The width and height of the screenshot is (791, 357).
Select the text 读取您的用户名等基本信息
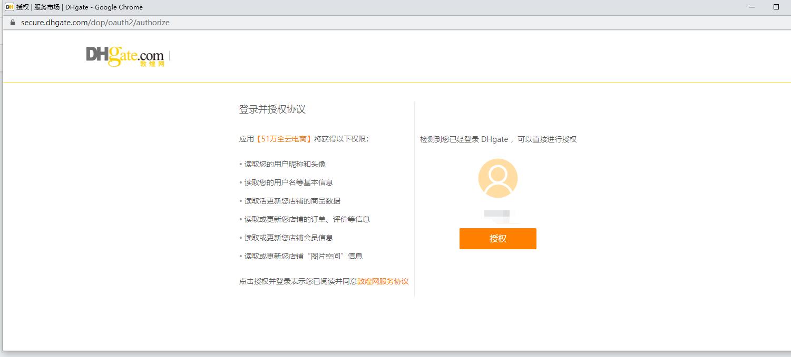coord(289,182)
